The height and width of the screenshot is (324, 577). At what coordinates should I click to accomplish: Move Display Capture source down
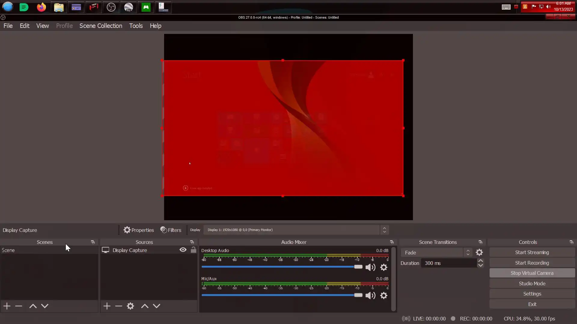157,306
